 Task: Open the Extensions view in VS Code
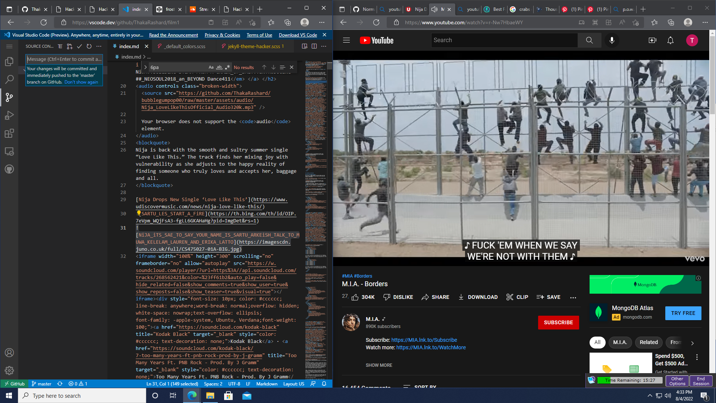9,133
